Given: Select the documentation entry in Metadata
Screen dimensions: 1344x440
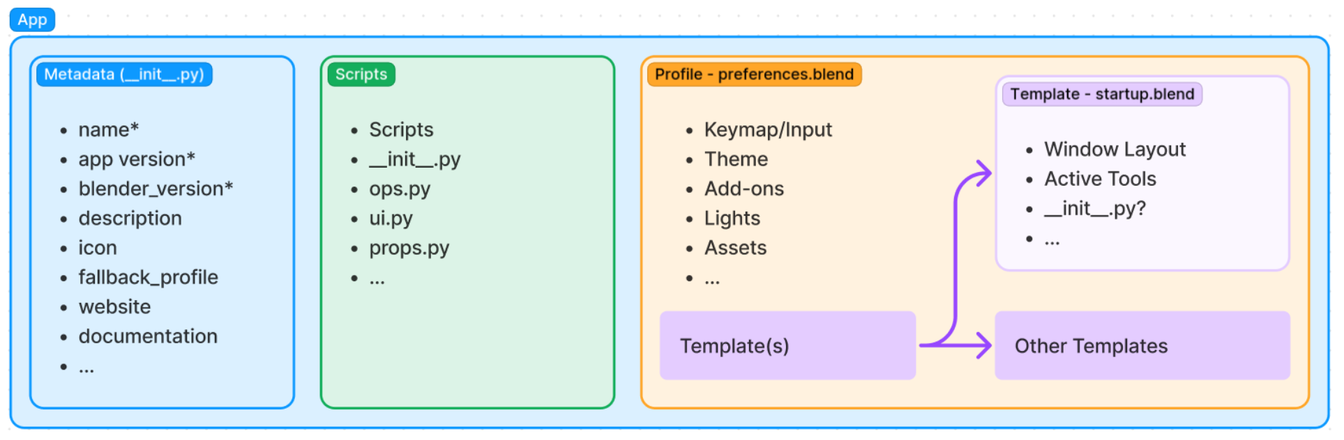Looking at the screenshot, I should [x=148, y=336].
